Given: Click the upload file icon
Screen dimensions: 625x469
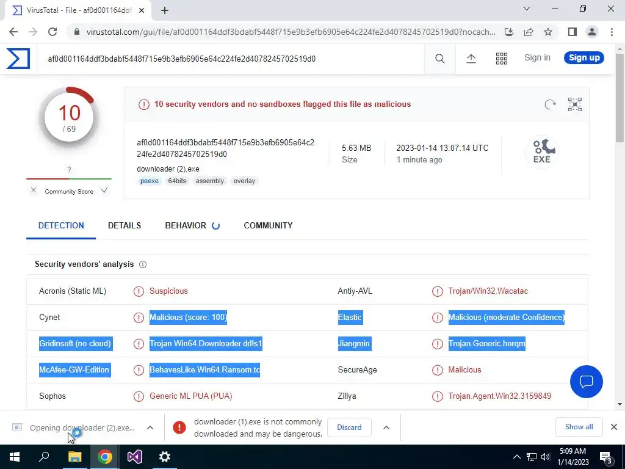Looking at the screenshot, I should [471, 59].
